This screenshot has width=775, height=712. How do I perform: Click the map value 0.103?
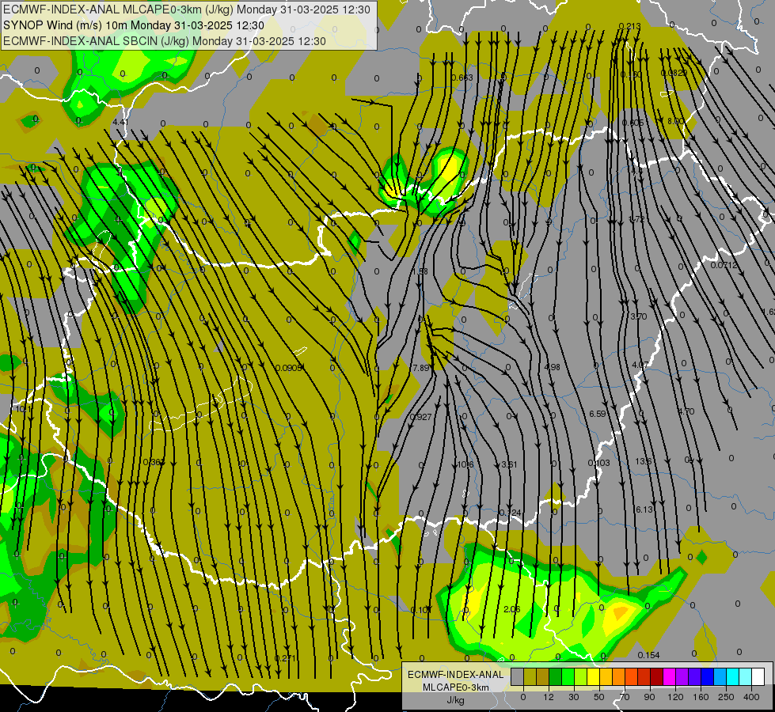[x=599, y=463]
